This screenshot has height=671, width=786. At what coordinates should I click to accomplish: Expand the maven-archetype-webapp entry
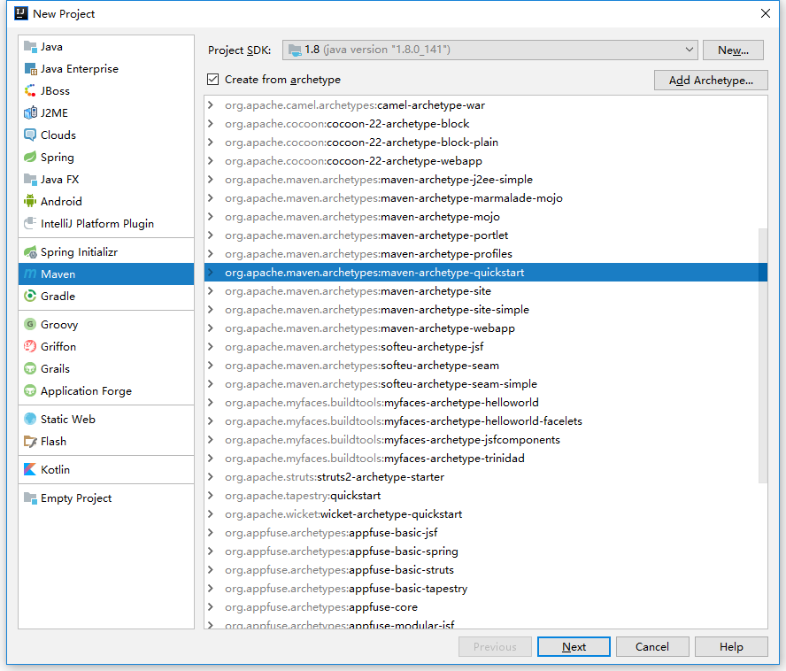point(212,328)
